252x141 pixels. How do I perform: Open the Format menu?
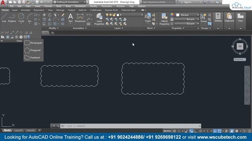(48, 6)
